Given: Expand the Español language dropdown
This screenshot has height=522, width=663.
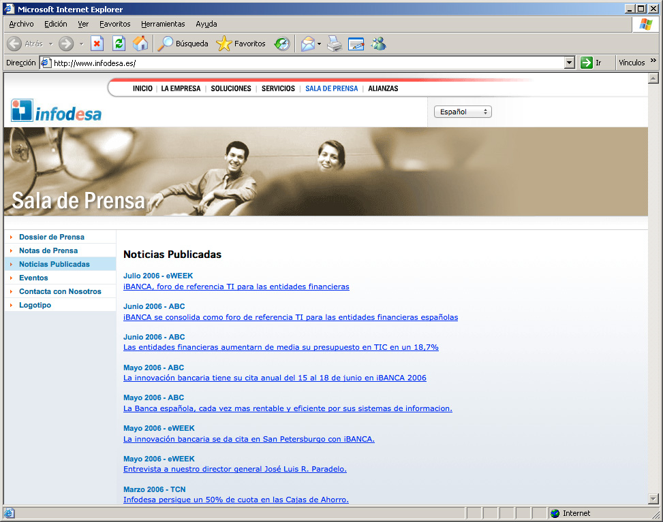Looking at the screenshot, I should pyautogui.click(x=463, y=112).
